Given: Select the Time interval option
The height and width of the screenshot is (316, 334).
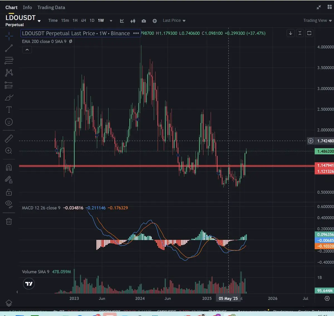Looking at the screenshot, I should 53,21.
